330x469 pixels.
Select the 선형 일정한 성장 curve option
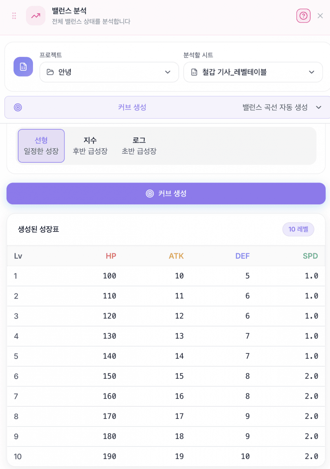coord(41,146)
